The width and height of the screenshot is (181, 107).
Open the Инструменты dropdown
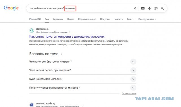147,19
